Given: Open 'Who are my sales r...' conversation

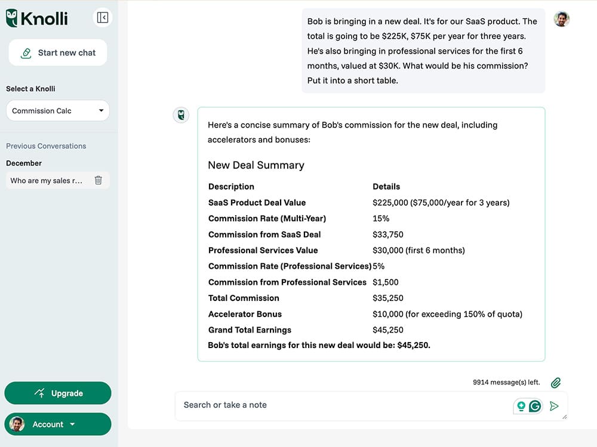Looking at the screenshot, I should (47, 181).
